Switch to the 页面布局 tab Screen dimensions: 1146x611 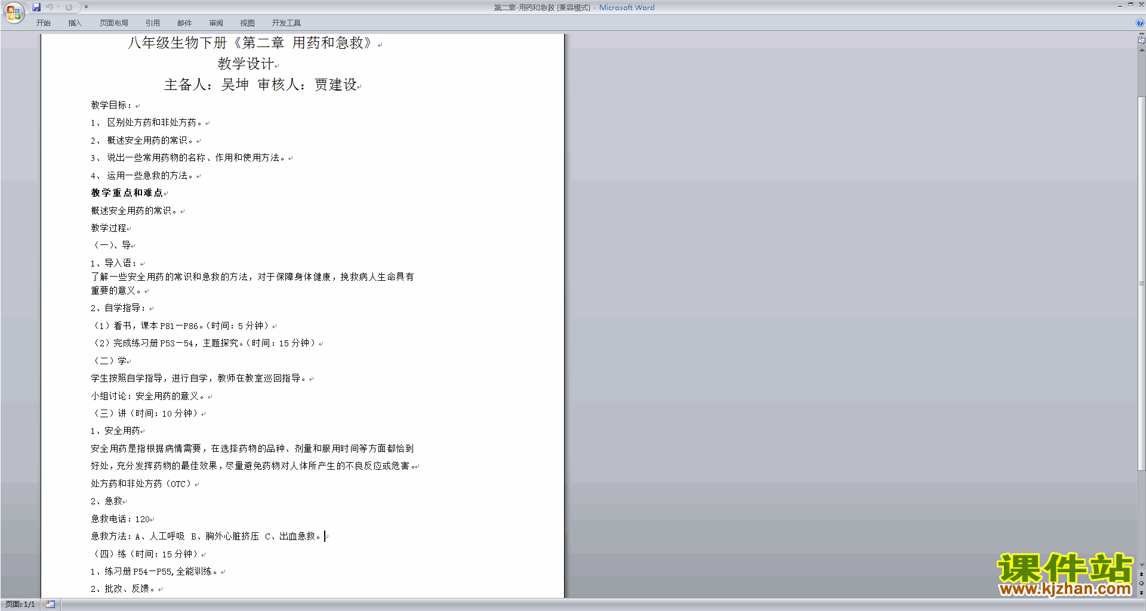pos(113,23)
